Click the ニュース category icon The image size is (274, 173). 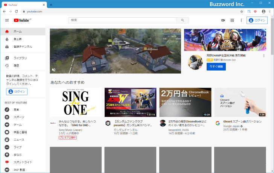click(7, 140)
